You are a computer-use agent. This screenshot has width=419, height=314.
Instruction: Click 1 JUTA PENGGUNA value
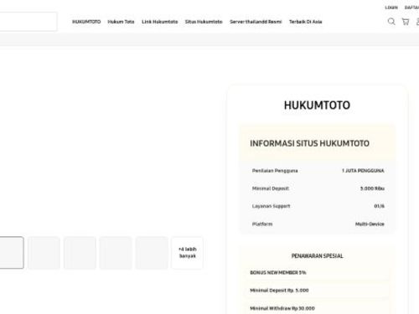coord(363,171)
